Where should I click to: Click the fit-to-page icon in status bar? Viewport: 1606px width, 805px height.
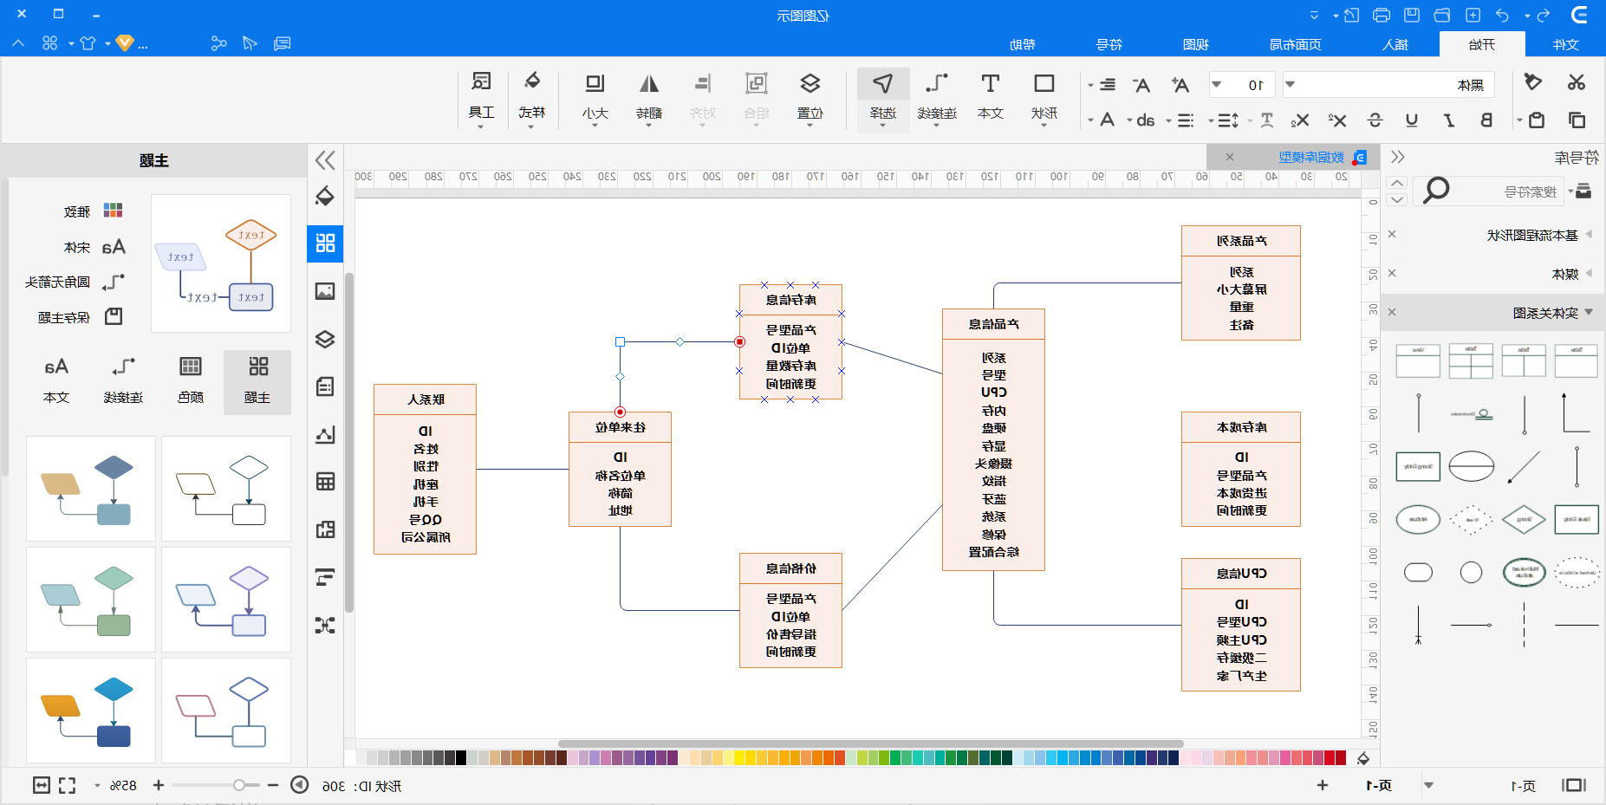(x=42, y=785)
